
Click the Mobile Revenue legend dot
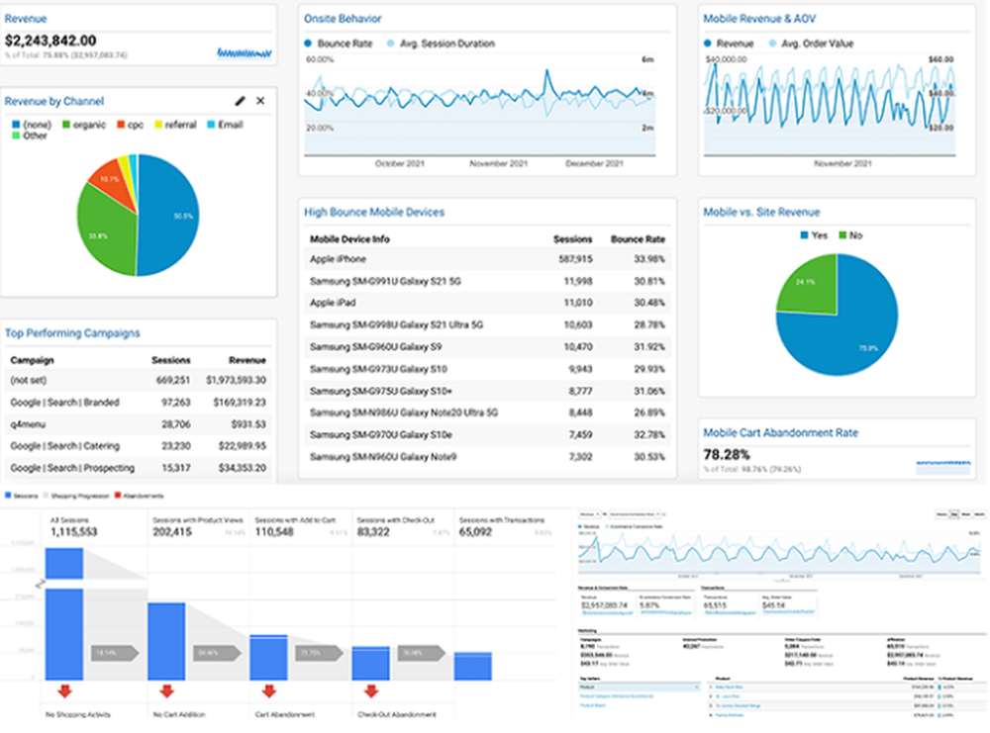707,44
